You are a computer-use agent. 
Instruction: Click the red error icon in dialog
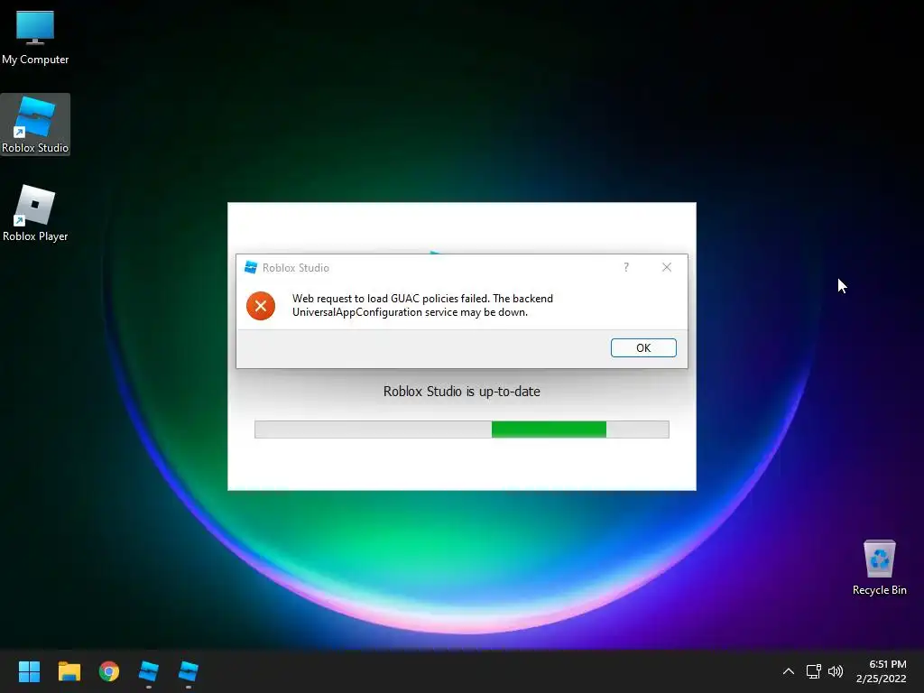coord(261,306)
